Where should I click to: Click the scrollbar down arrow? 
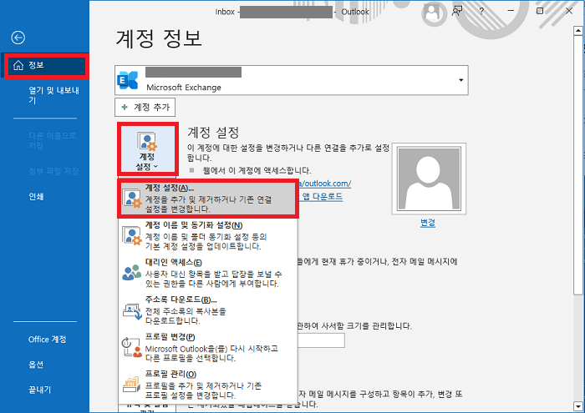pyautogui.click(x=578, y=406)
